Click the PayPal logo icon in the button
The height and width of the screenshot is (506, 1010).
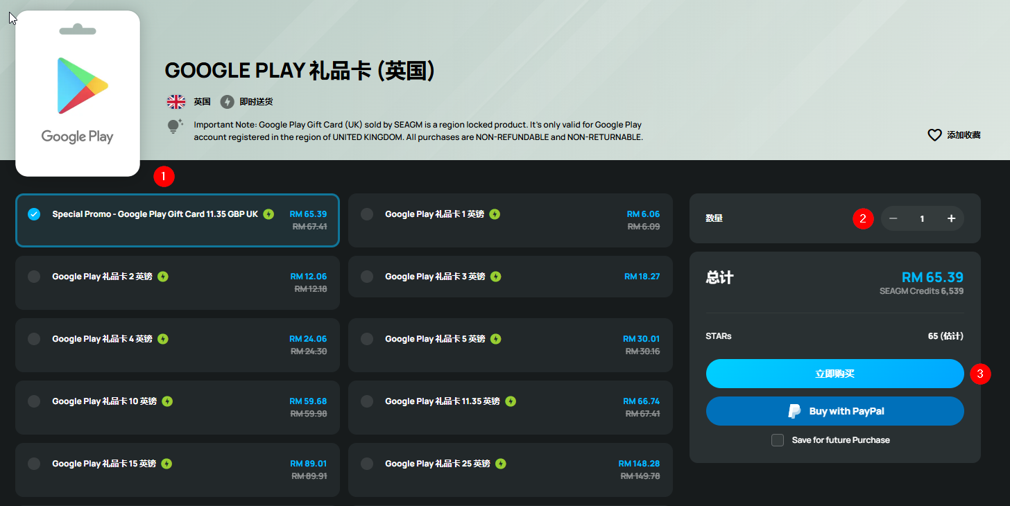pyautogui.click(x=795, y=411)
